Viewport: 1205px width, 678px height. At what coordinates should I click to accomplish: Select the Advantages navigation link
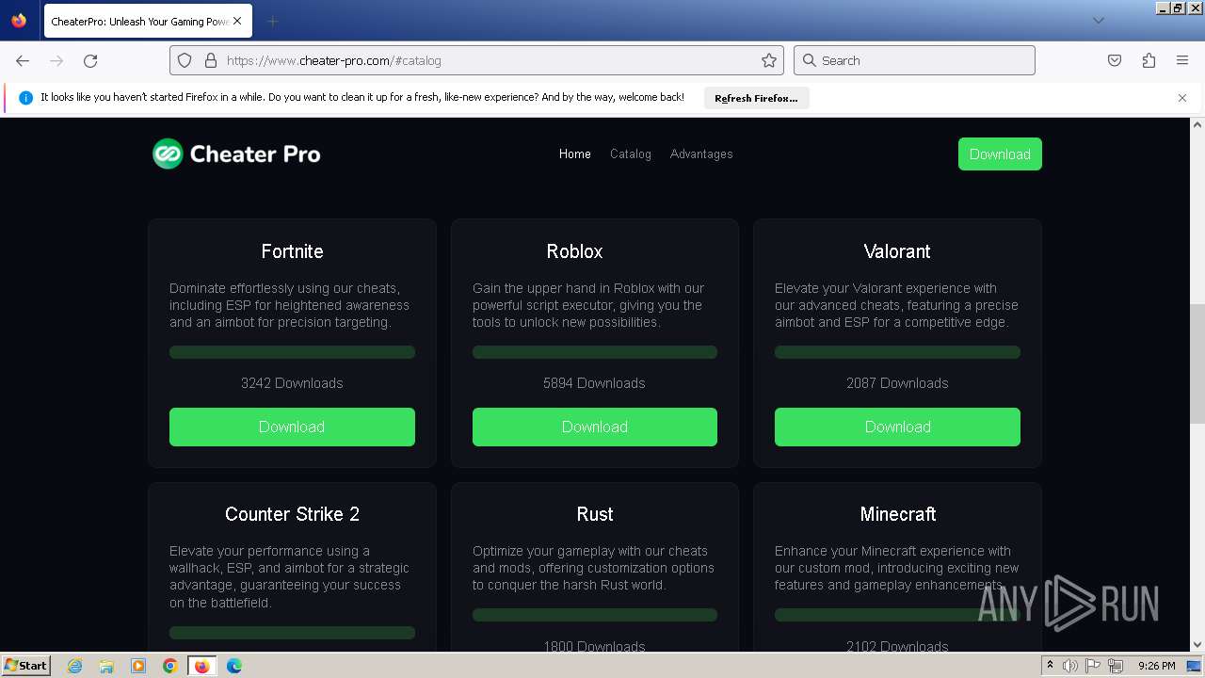[x=701, y=153]
